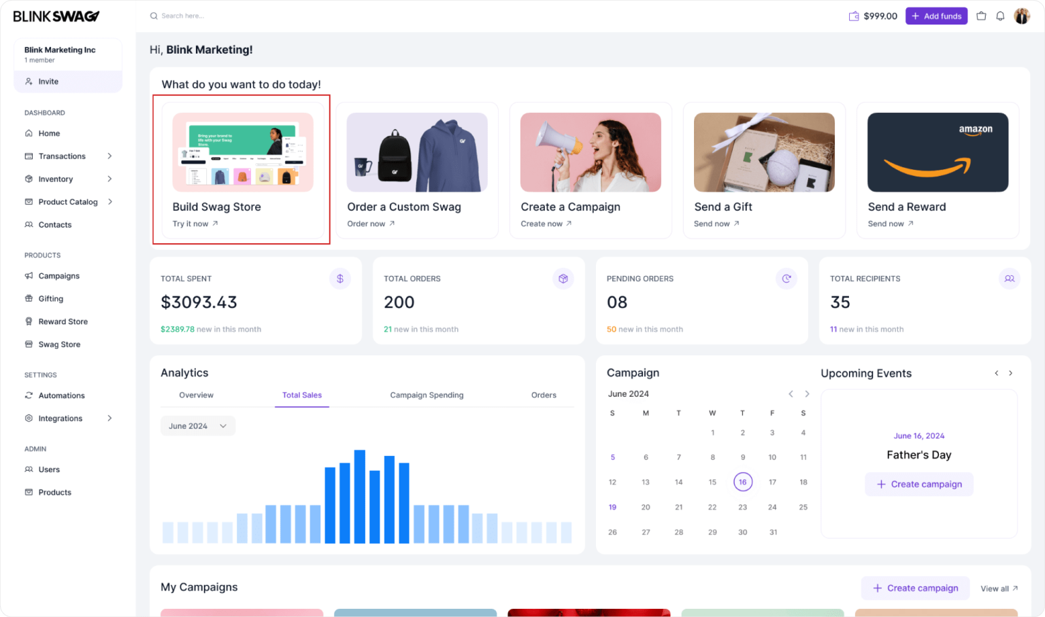Viewport: 1045px width, 617px height.
Task: Click Create campaign for Father's Day
Action: (x=919, y=484)
